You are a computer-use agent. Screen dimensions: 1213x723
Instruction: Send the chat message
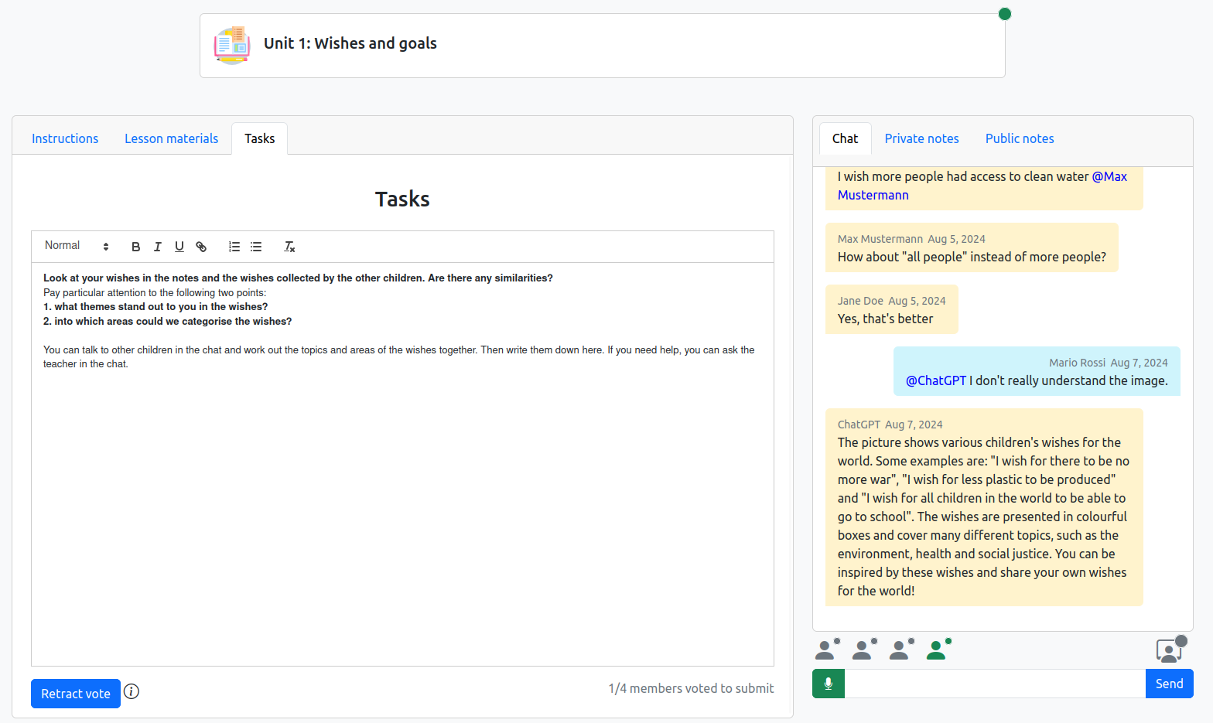1169,684
